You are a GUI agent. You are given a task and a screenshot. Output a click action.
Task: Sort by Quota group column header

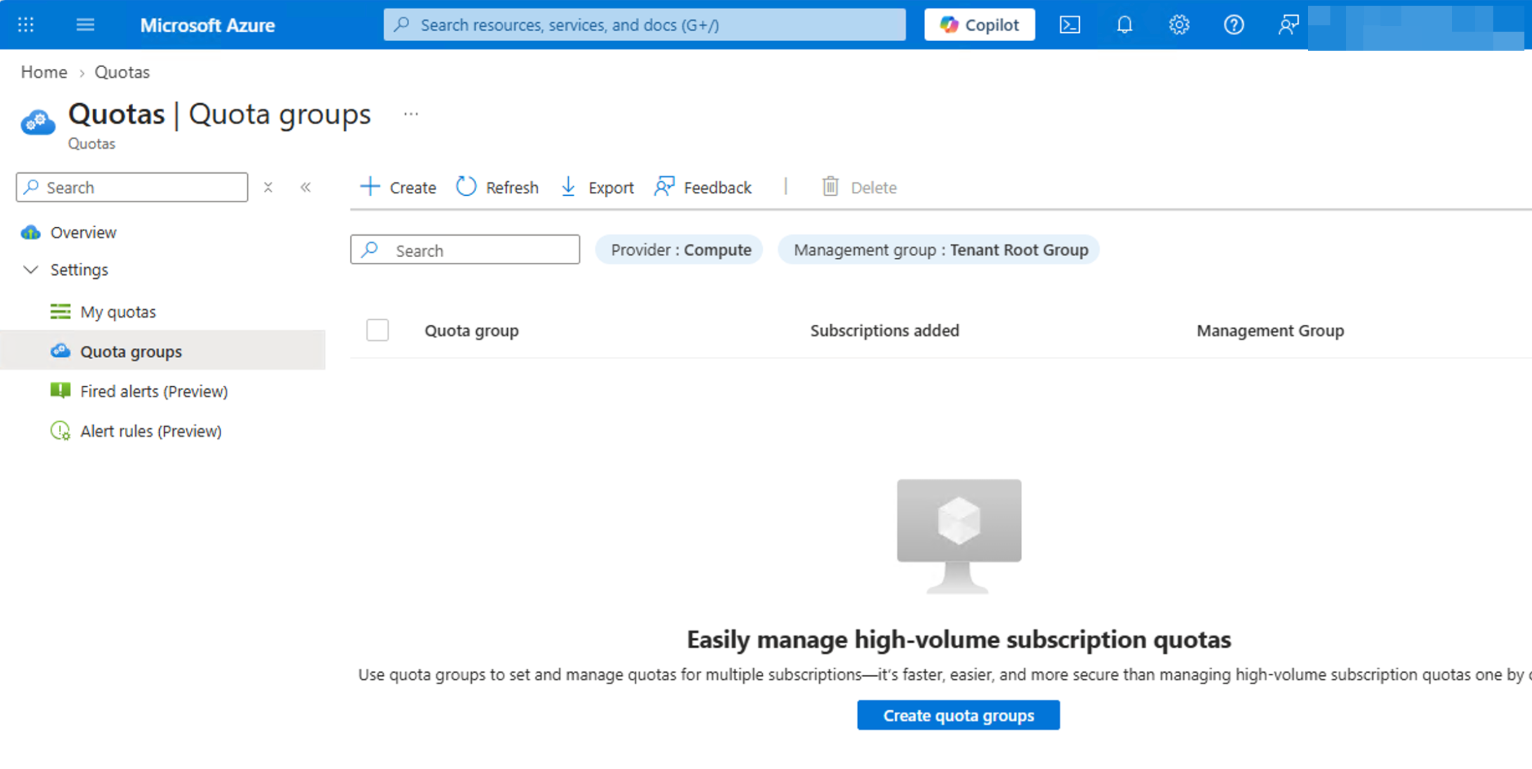click(472, 331)
